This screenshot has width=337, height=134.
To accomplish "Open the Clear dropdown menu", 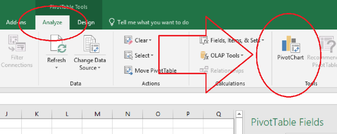I will pos(150,40).
